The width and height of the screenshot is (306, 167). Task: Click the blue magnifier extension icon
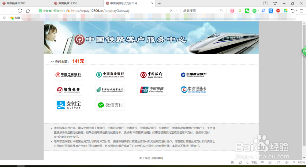click(x=263, y=11)
